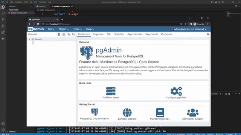
Task: Close docker-compose.yml tab in VS Code
Action: (x=72, y=6)
